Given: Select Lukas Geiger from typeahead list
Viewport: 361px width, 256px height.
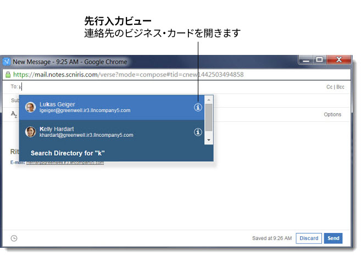Looking at the screenshot, I should click(x=112, y=108).
